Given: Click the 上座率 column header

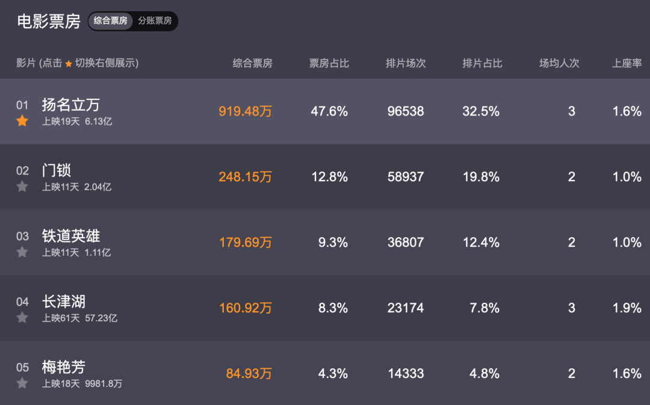Looking at the screenshot, I should coord(627,63).
